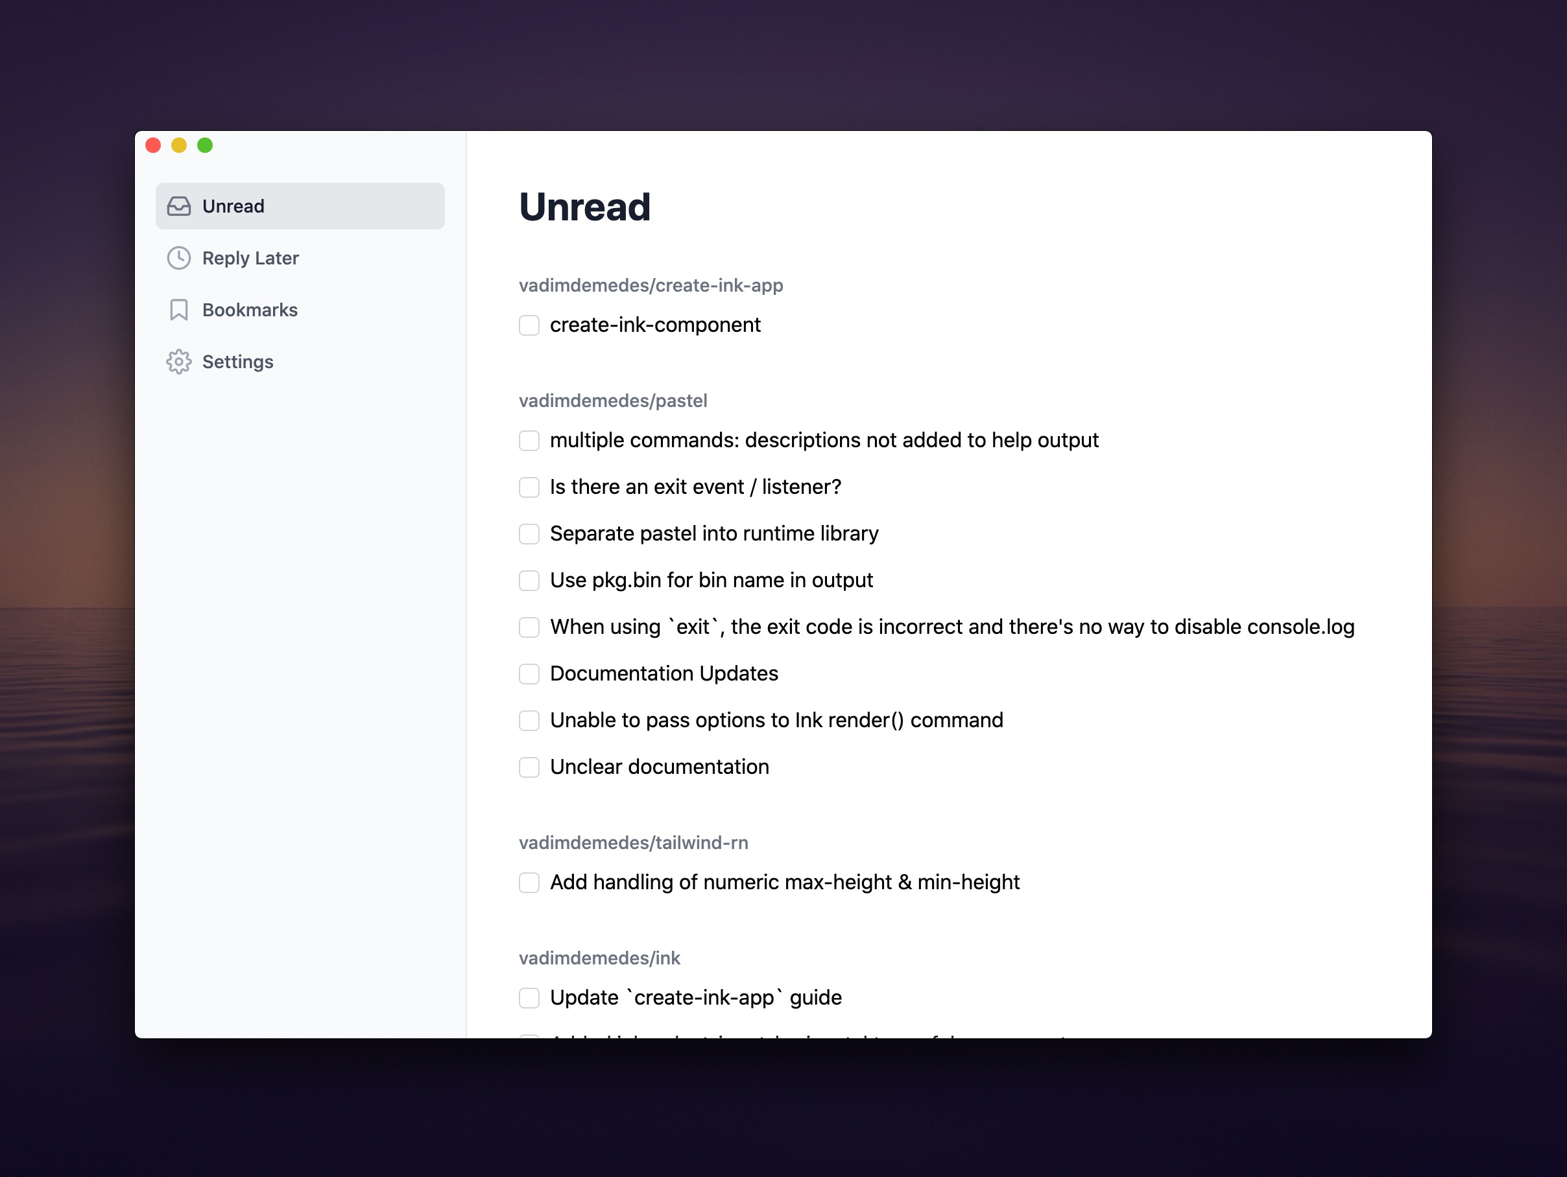Check 'Separate pastel into runtime library' box

(529, 533)
